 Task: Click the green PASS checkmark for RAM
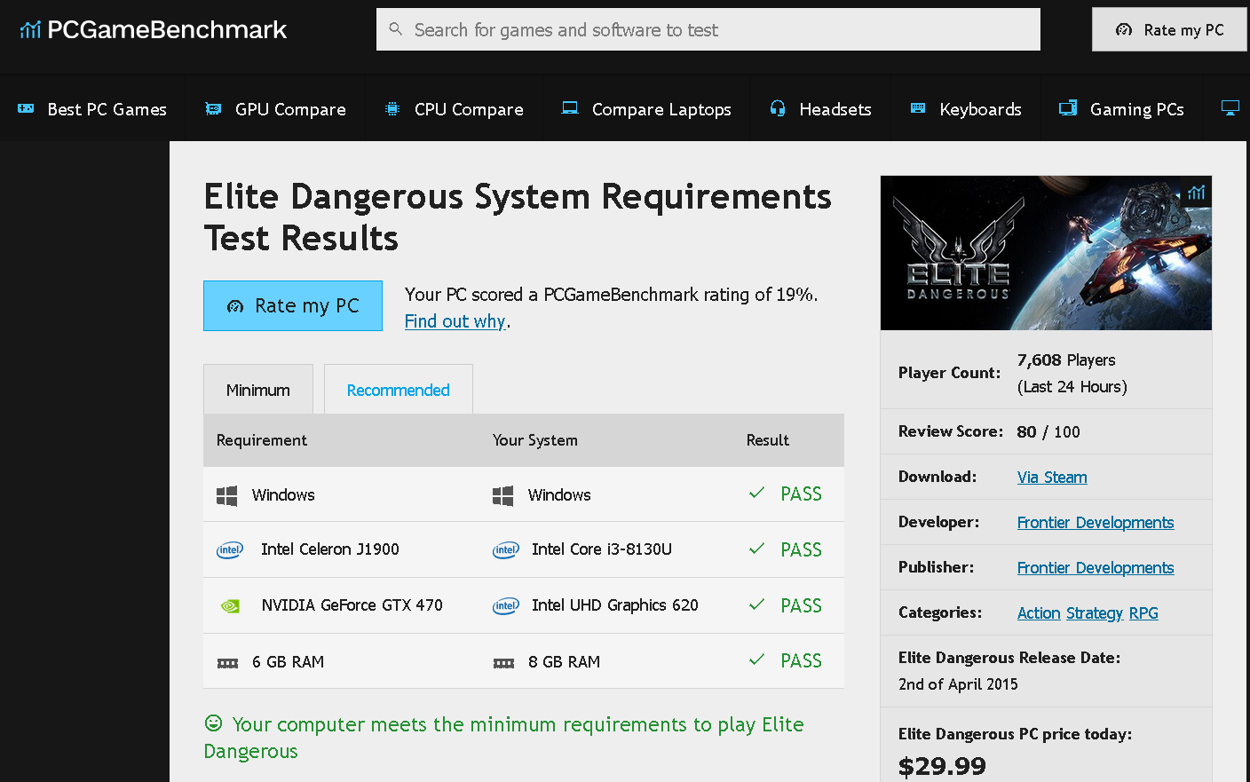[756, 660]
